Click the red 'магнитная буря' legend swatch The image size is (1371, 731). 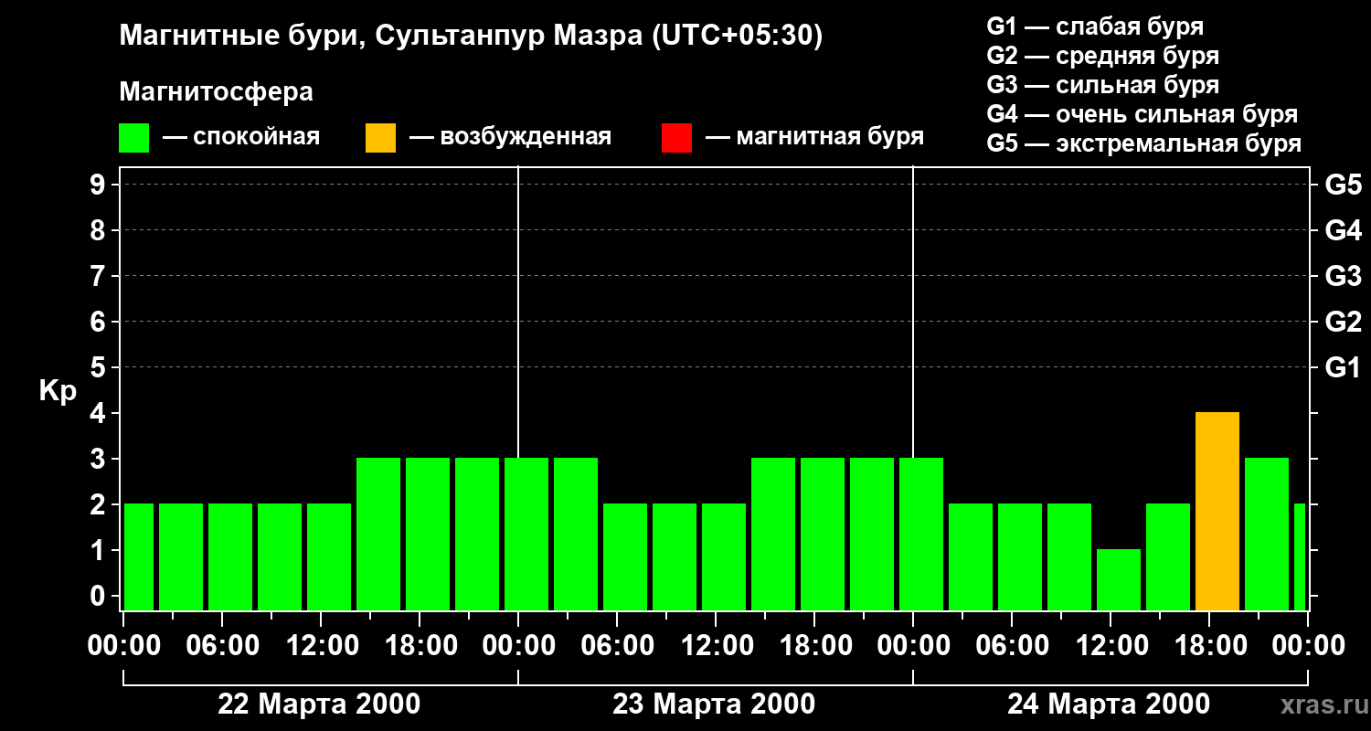676,138
